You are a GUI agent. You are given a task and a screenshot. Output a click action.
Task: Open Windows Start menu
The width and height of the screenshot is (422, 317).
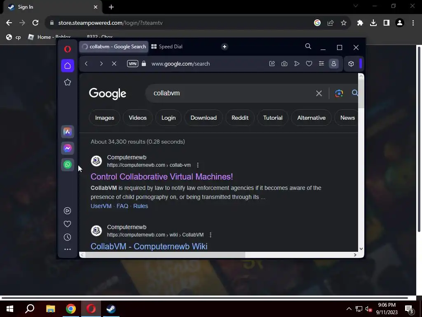10,309
